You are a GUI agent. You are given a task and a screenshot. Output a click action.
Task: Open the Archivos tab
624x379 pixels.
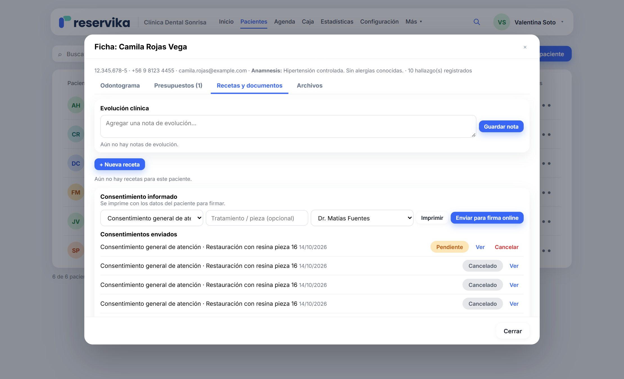tap(309, 86)
